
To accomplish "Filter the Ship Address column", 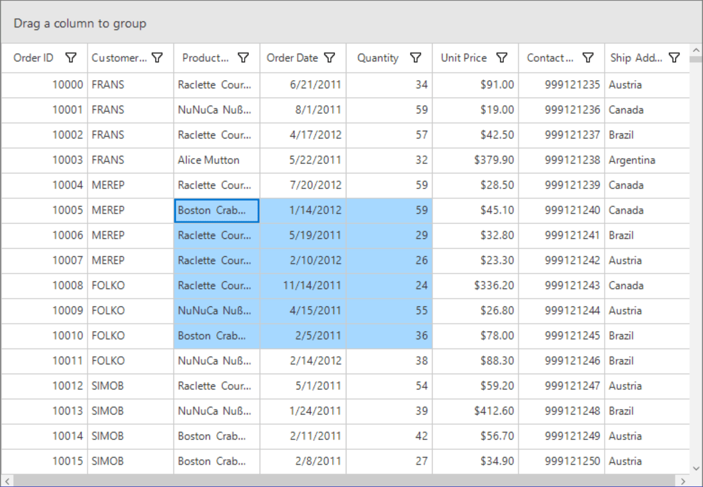I will click(674, 57).
